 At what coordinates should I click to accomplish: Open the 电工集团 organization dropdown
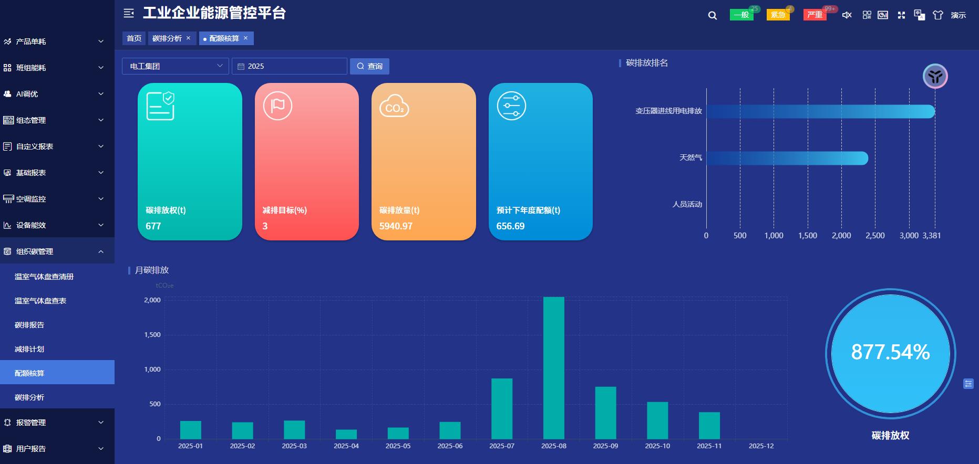[x=175, y=66]
